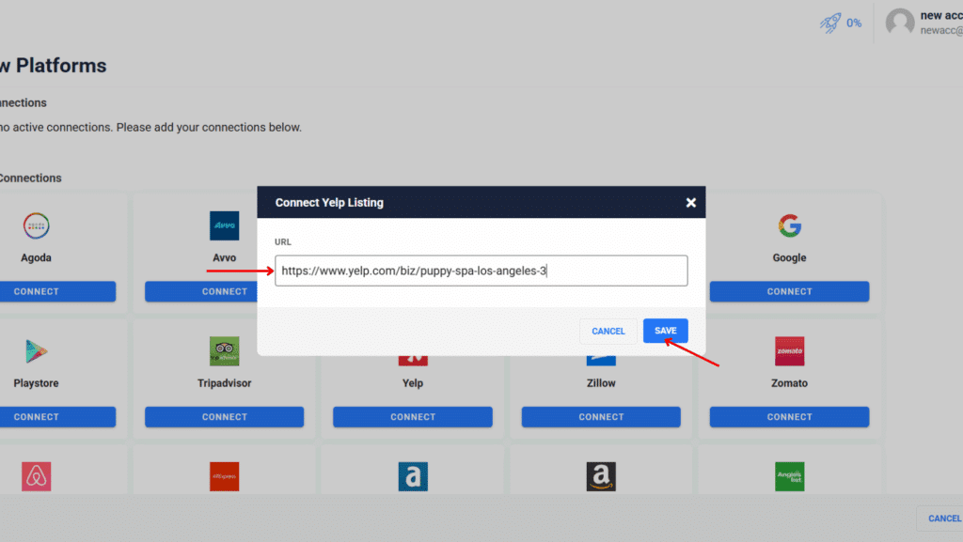Click the Tripadvisor owl logo

pos(224,350)
